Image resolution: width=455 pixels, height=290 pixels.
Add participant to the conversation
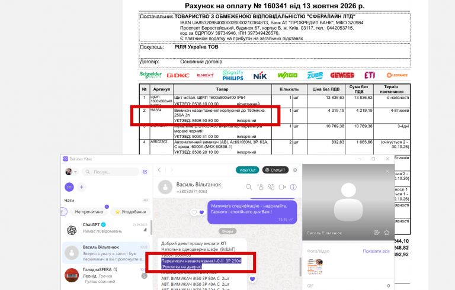(260, 187)
